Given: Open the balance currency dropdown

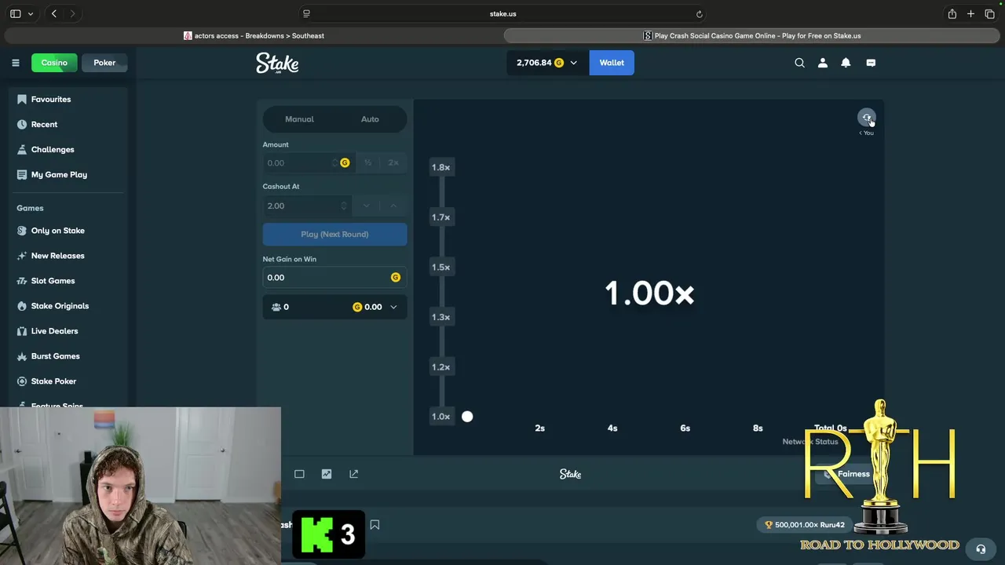Looking at the screenshot, I should pos(546,63).
